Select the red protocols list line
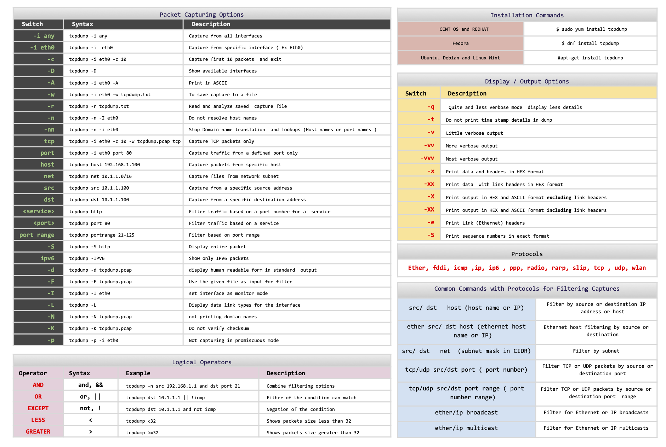This screenshot has width=666, height=447. [x=527, y=268]
